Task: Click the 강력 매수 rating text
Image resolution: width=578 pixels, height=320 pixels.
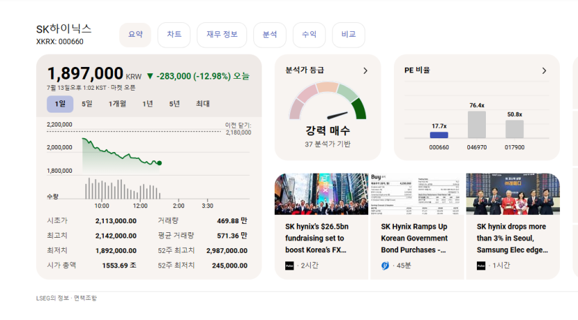Action: pos(327,131)
